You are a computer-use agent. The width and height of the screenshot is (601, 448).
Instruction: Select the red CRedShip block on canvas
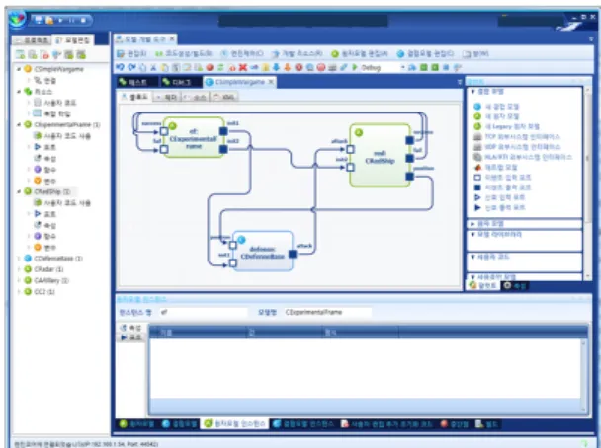[x=380, y=155]
